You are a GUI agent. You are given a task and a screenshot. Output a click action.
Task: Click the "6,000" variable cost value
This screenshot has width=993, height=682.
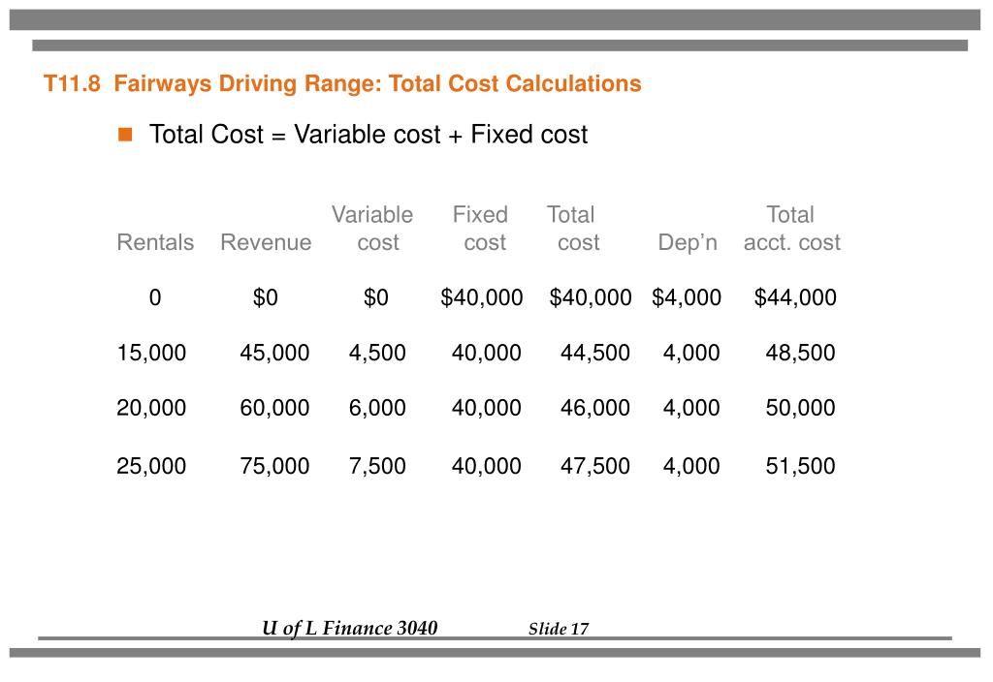pyautogui.click(x=377, y=408)
